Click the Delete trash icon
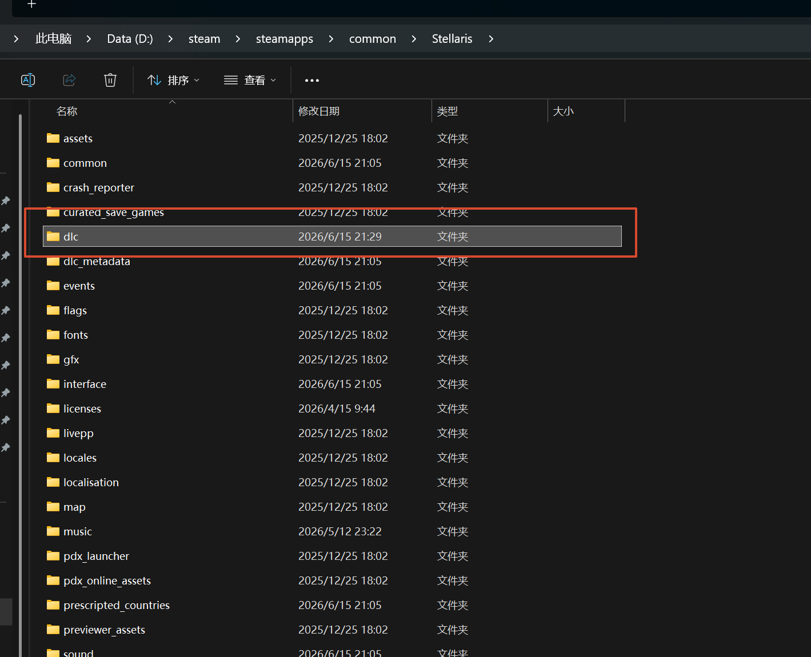 (x=110, y=80)
